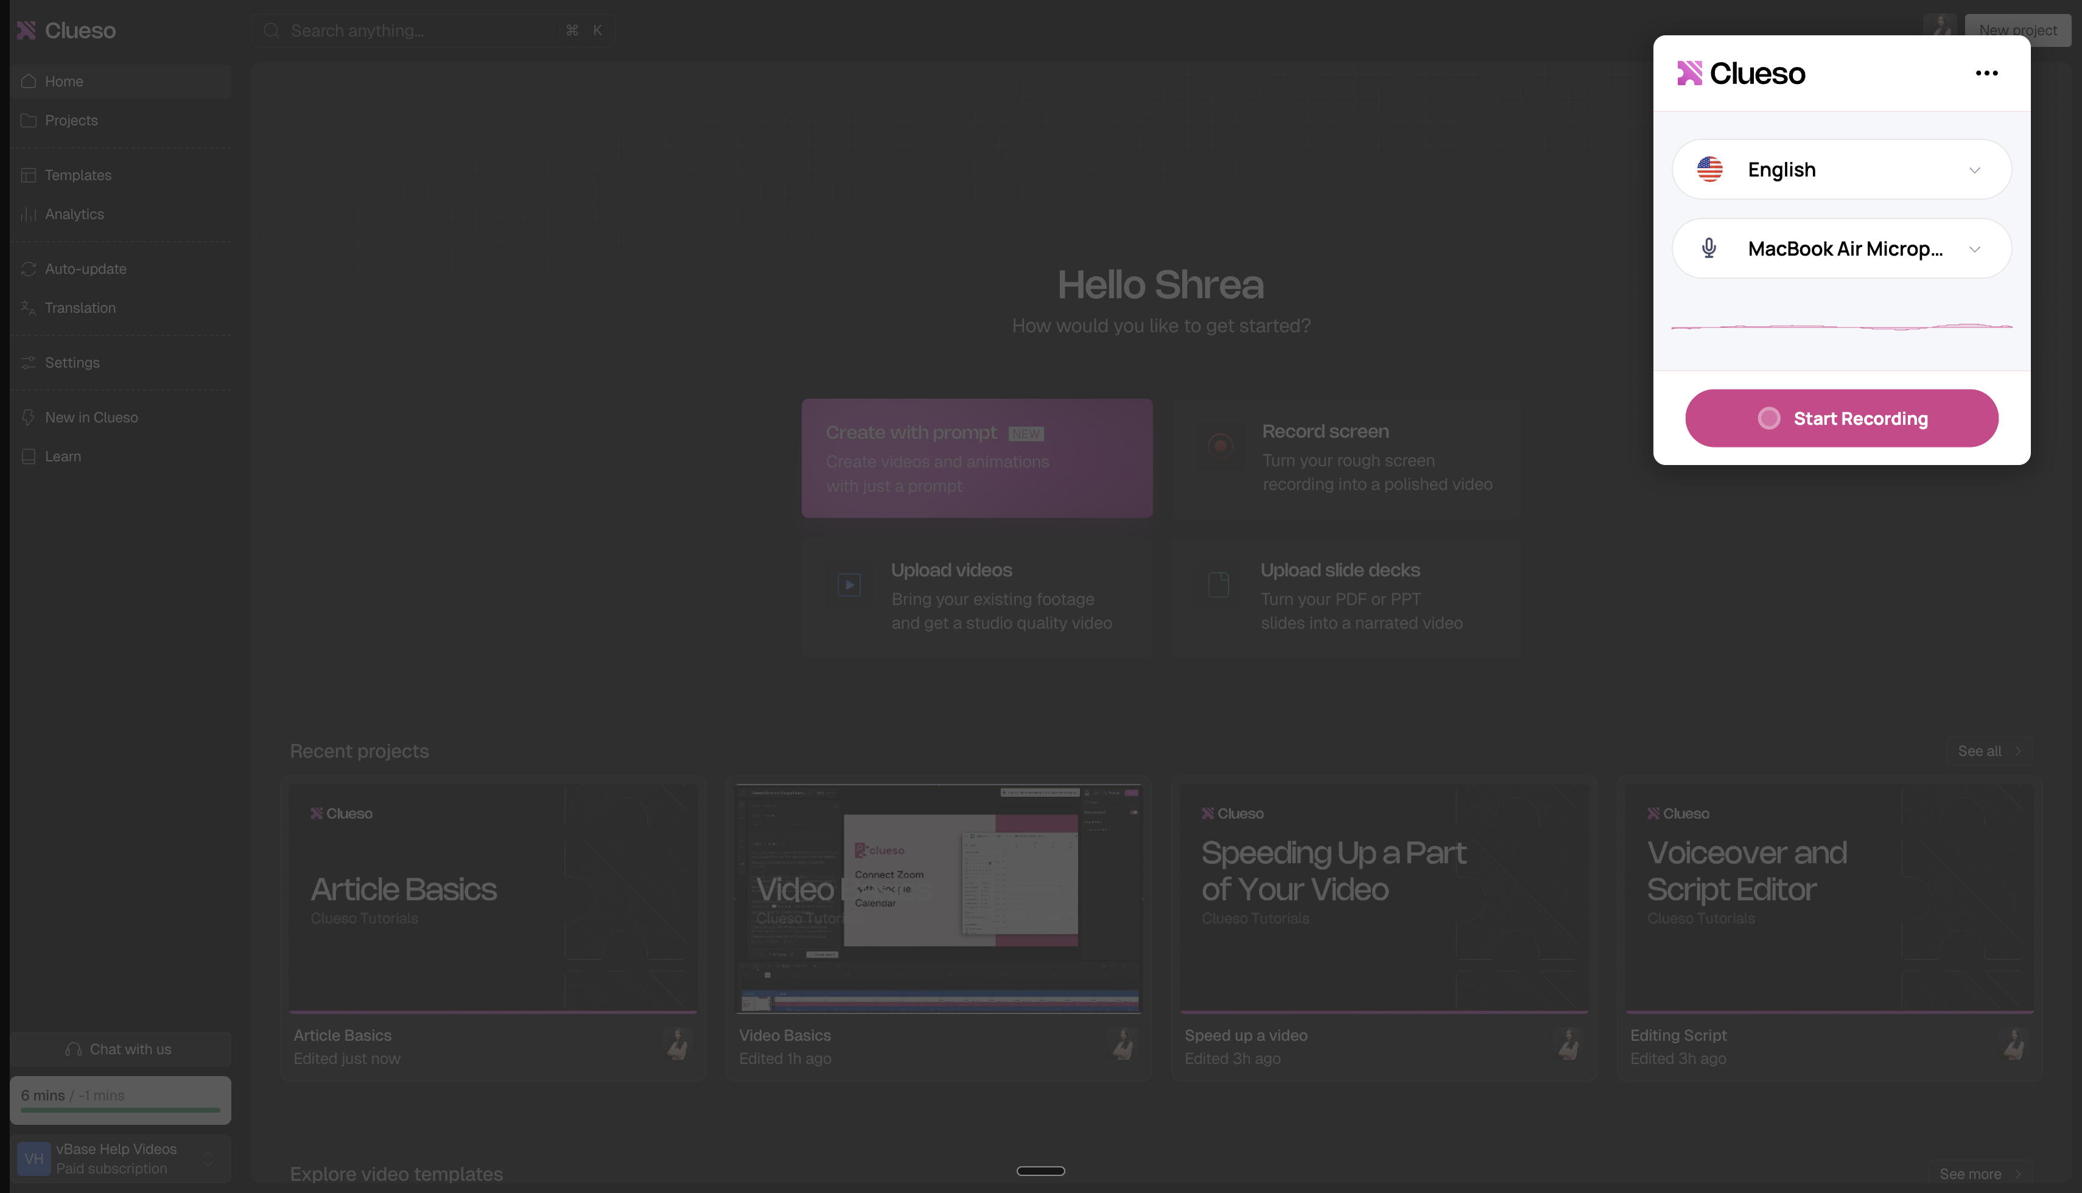2082x1193 pixels.
Task: Open the English language dropdown
Action: pyautogui.click(x=1841, y=170)
